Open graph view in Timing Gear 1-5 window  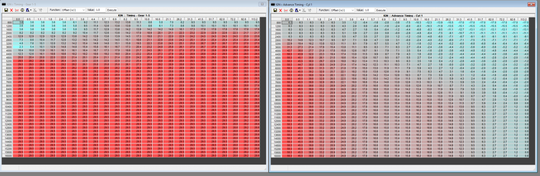pyautogui.click(x=17, y=10)
